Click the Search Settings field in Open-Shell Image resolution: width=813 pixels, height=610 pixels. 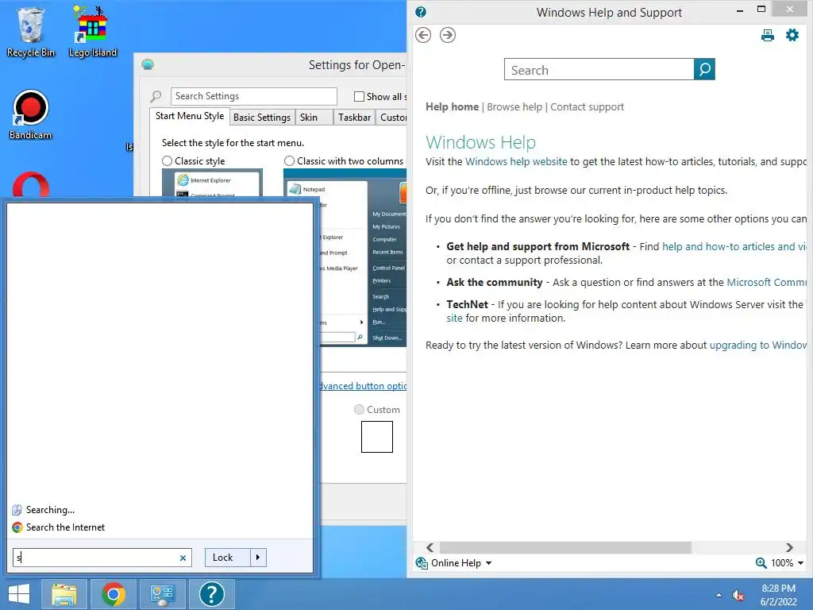(x=253, y=96)
